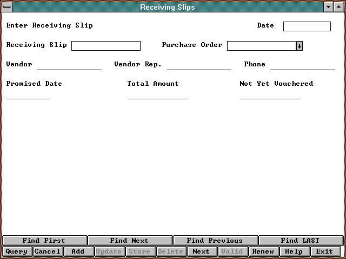Click the Renew button
Viewport: 346px width, 259px height.
(x=263, y=251)
